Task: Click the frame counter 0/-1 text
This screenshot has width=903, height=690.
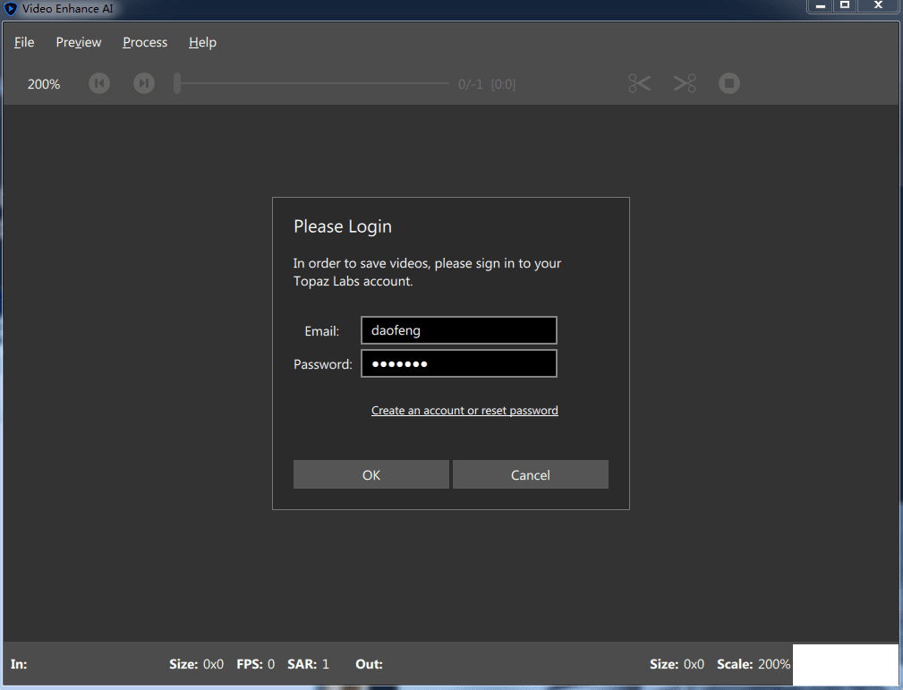Action: pos(471,84)
